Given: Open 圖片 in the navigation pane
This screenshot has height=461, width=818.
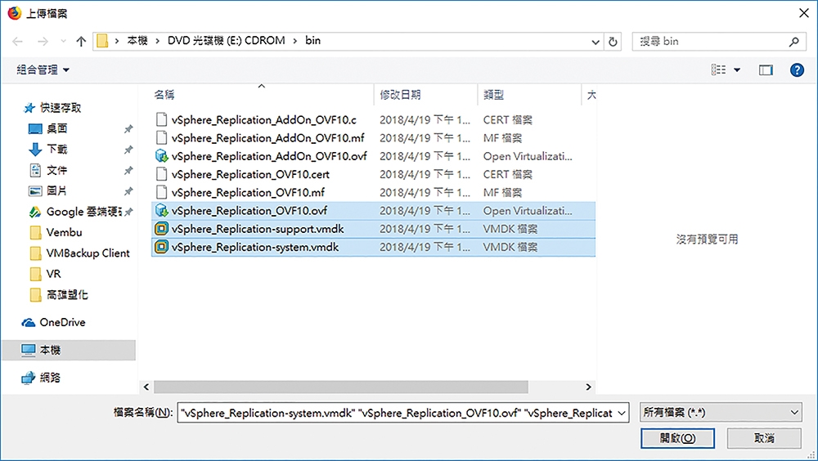Looking at the screenshot, I should click(x=57, y=191).
